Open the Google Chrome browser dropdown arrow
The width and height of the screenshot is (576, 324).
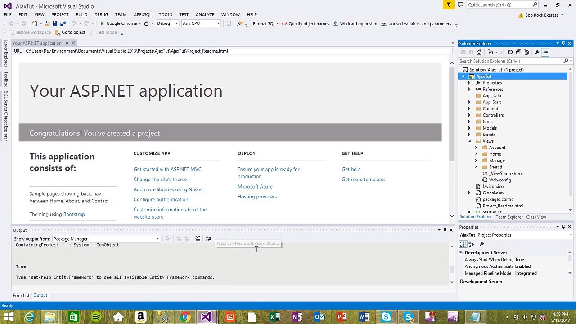(x=140, y=23)
